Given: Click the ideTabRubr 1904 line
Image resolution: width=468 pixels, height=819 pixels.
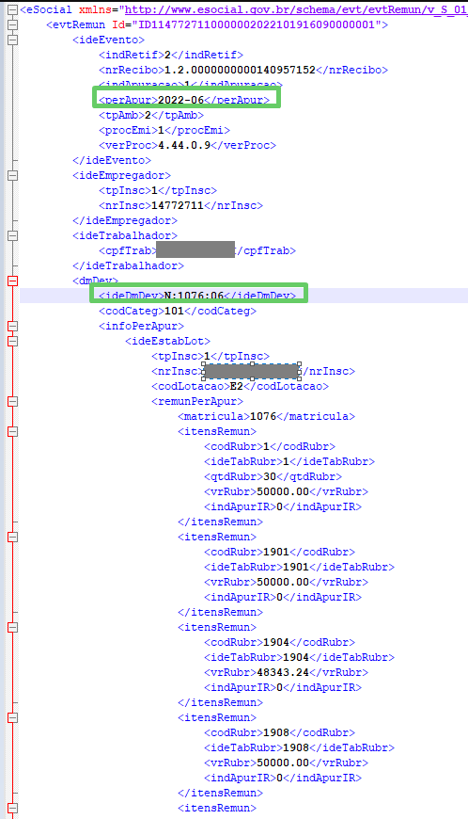Looking at the screenshot, I should 299,658.
